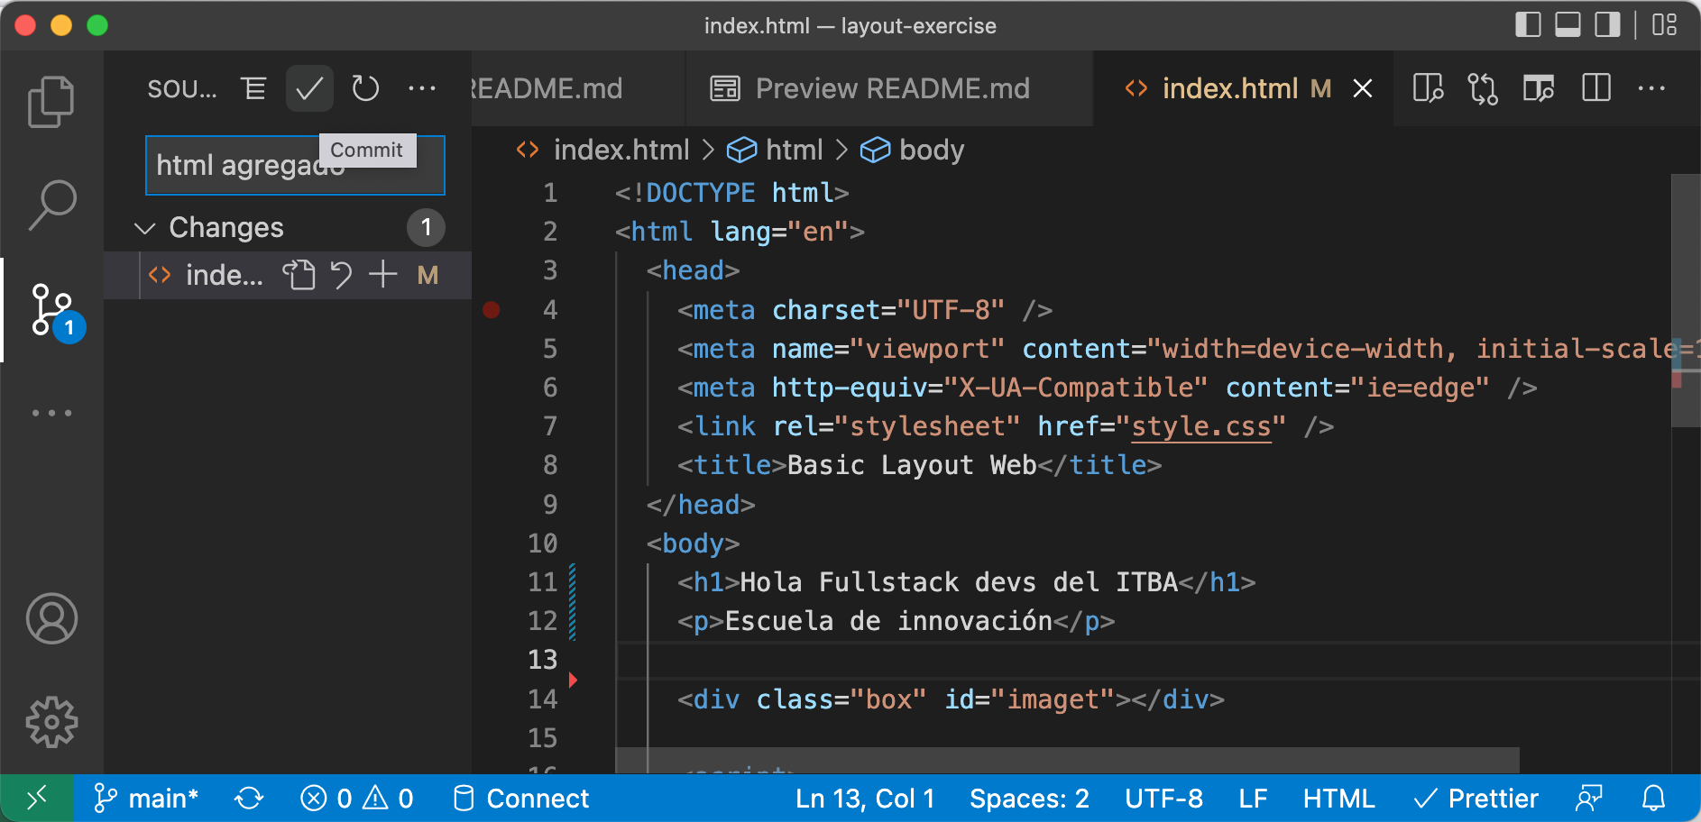
Task: Click the commit message input field
Action: [x=295, y=165]
